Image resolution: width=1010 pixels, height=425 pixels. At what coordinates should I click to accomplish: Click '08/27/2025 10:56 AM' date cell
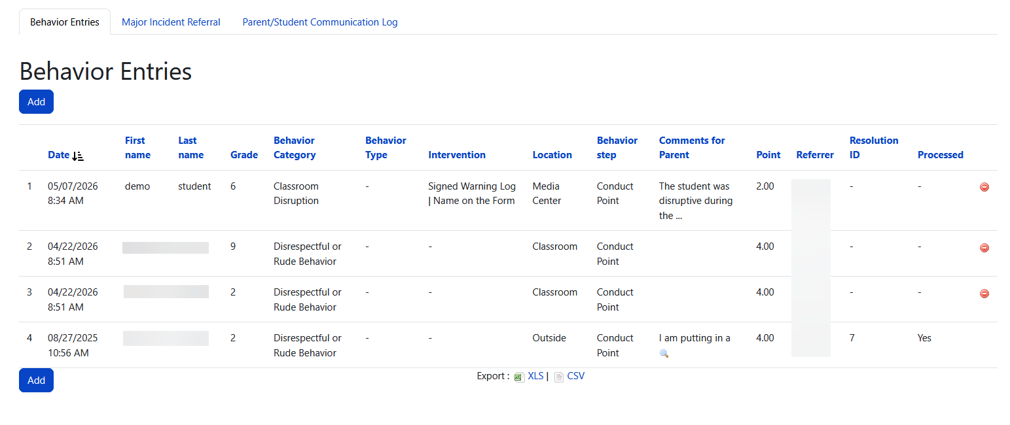pos(73,345)
